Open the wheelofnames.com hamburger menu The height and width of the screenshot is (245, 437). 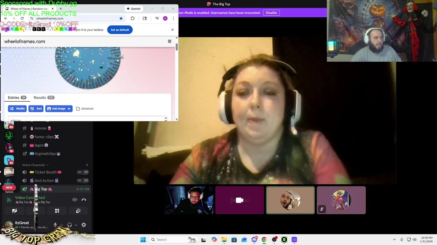point(169,42)
